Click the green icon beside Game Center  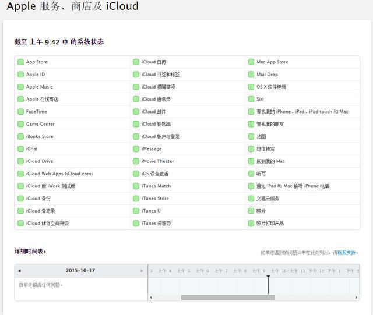[x=21, y=124]
